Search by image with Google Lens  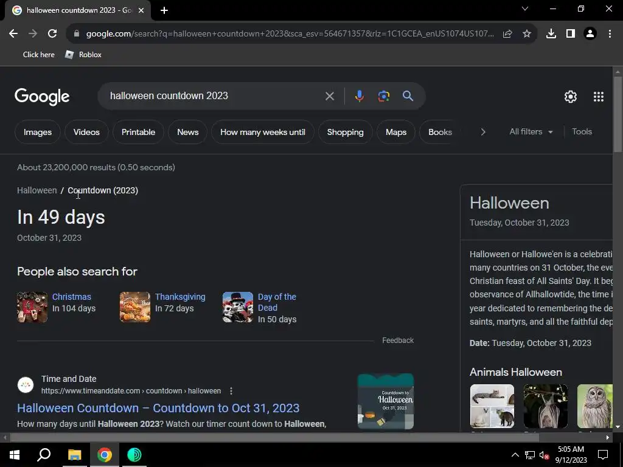click(384, 96)
